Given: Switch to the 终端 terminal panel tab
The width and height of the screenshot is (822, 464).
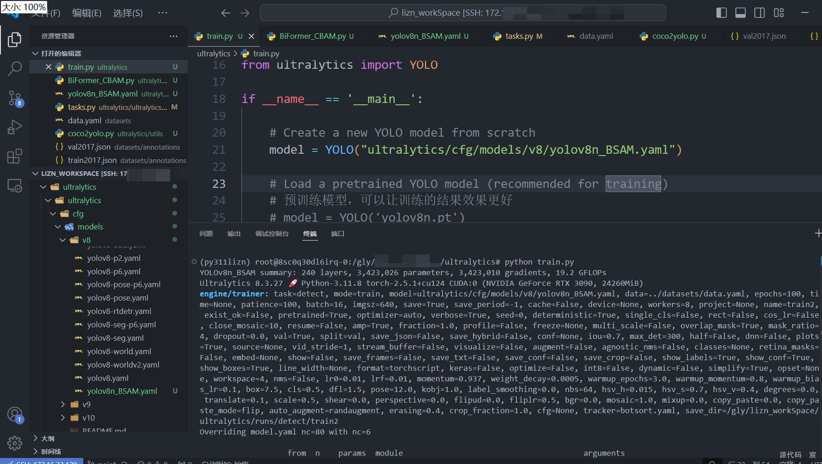Looking at the screenshot, I should [310, 234].
